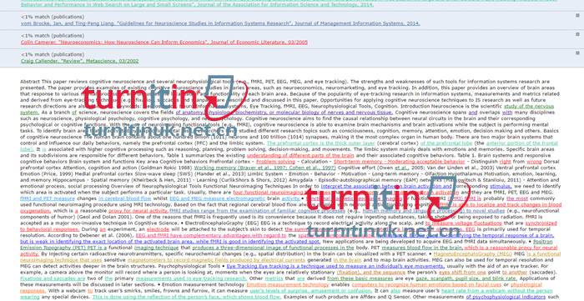584x301 pixels.
Task: Click highlighted 'imaging technique' text
Action: click(x=157, y=248)
